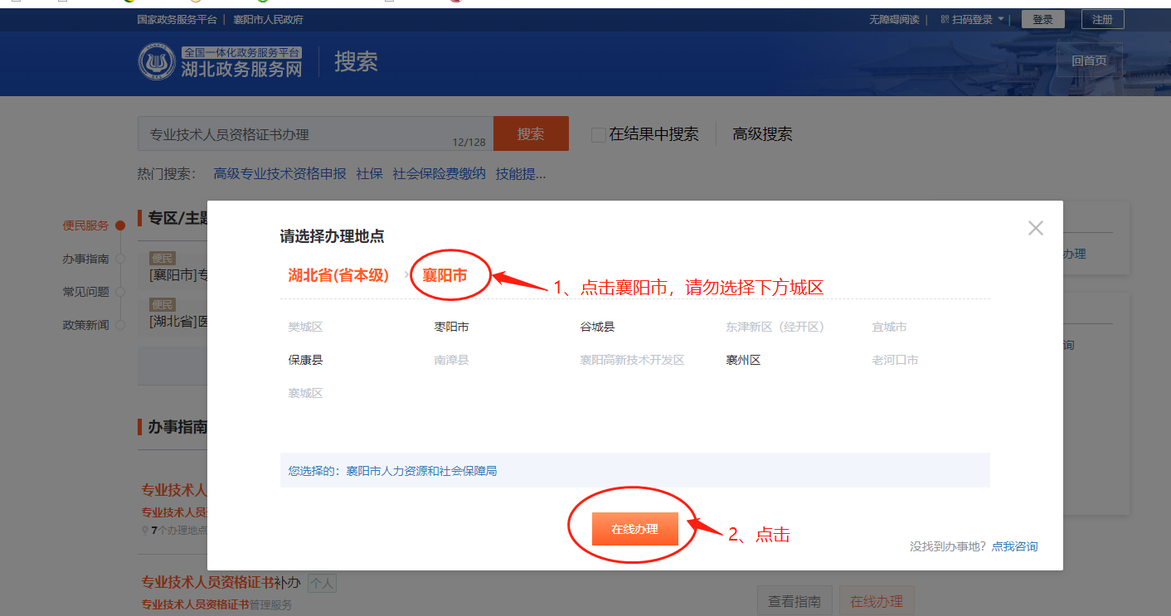
Task: Click the 搜索 page title in the header
Action: [356, 61]
